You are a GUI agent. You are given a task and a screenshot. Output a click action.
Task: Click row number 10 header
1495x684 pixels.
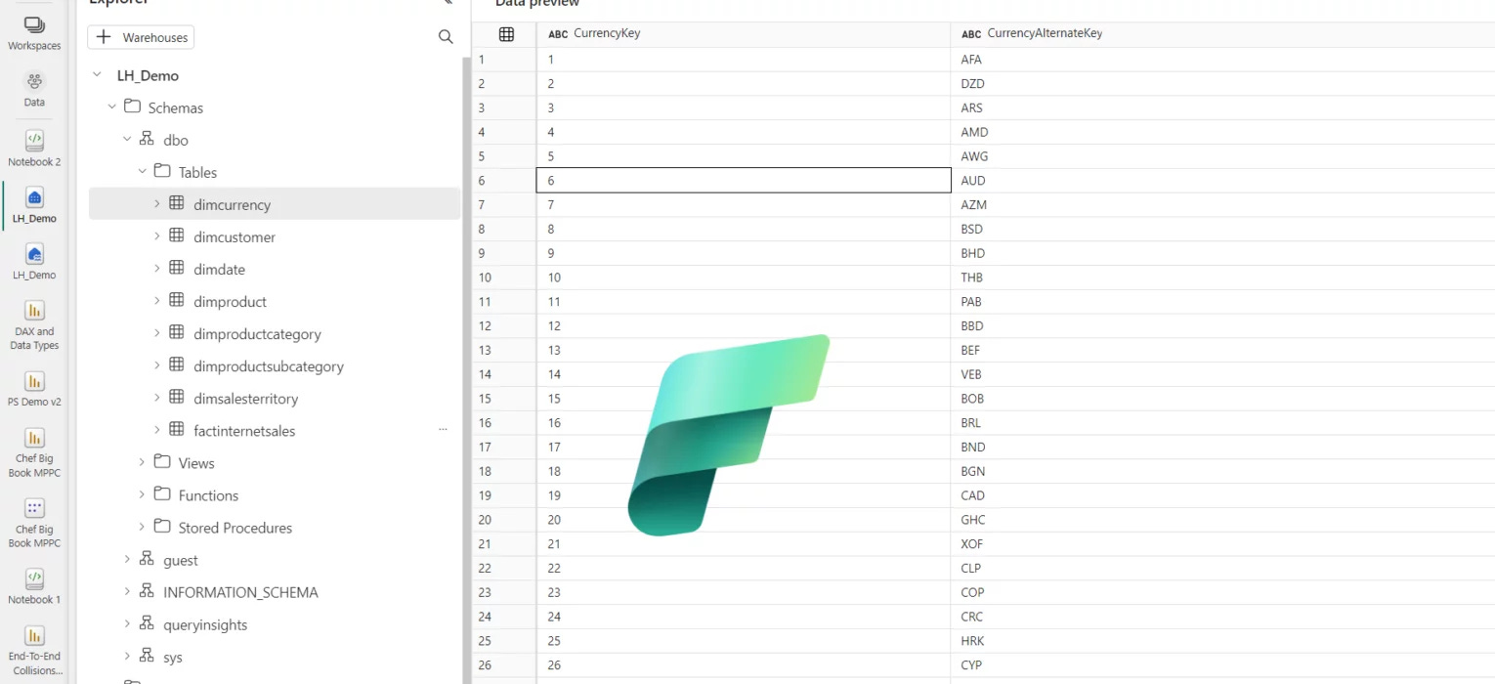504,278
